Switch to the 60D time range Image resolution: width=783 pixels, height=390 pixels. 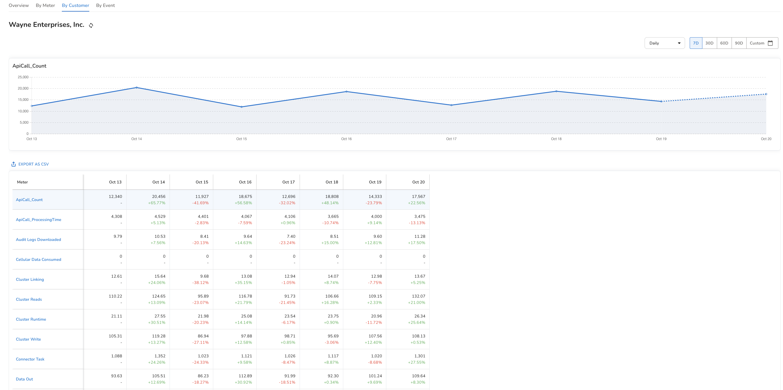coord(724,43)
